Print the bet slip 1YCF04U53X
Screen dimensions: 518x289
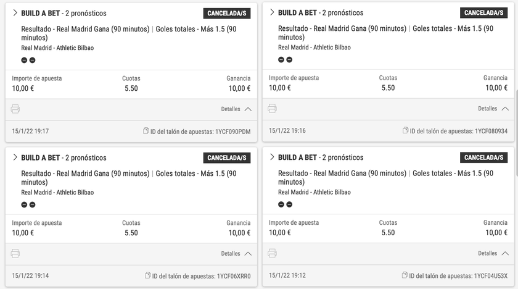coord(272,253)
